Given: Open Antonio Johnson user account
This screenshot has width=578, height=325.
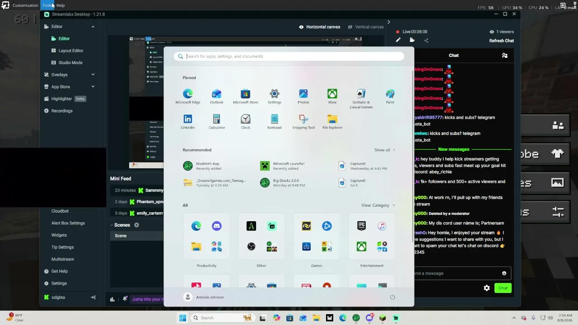Looking at the screenshot, I should tap(204, 297).
